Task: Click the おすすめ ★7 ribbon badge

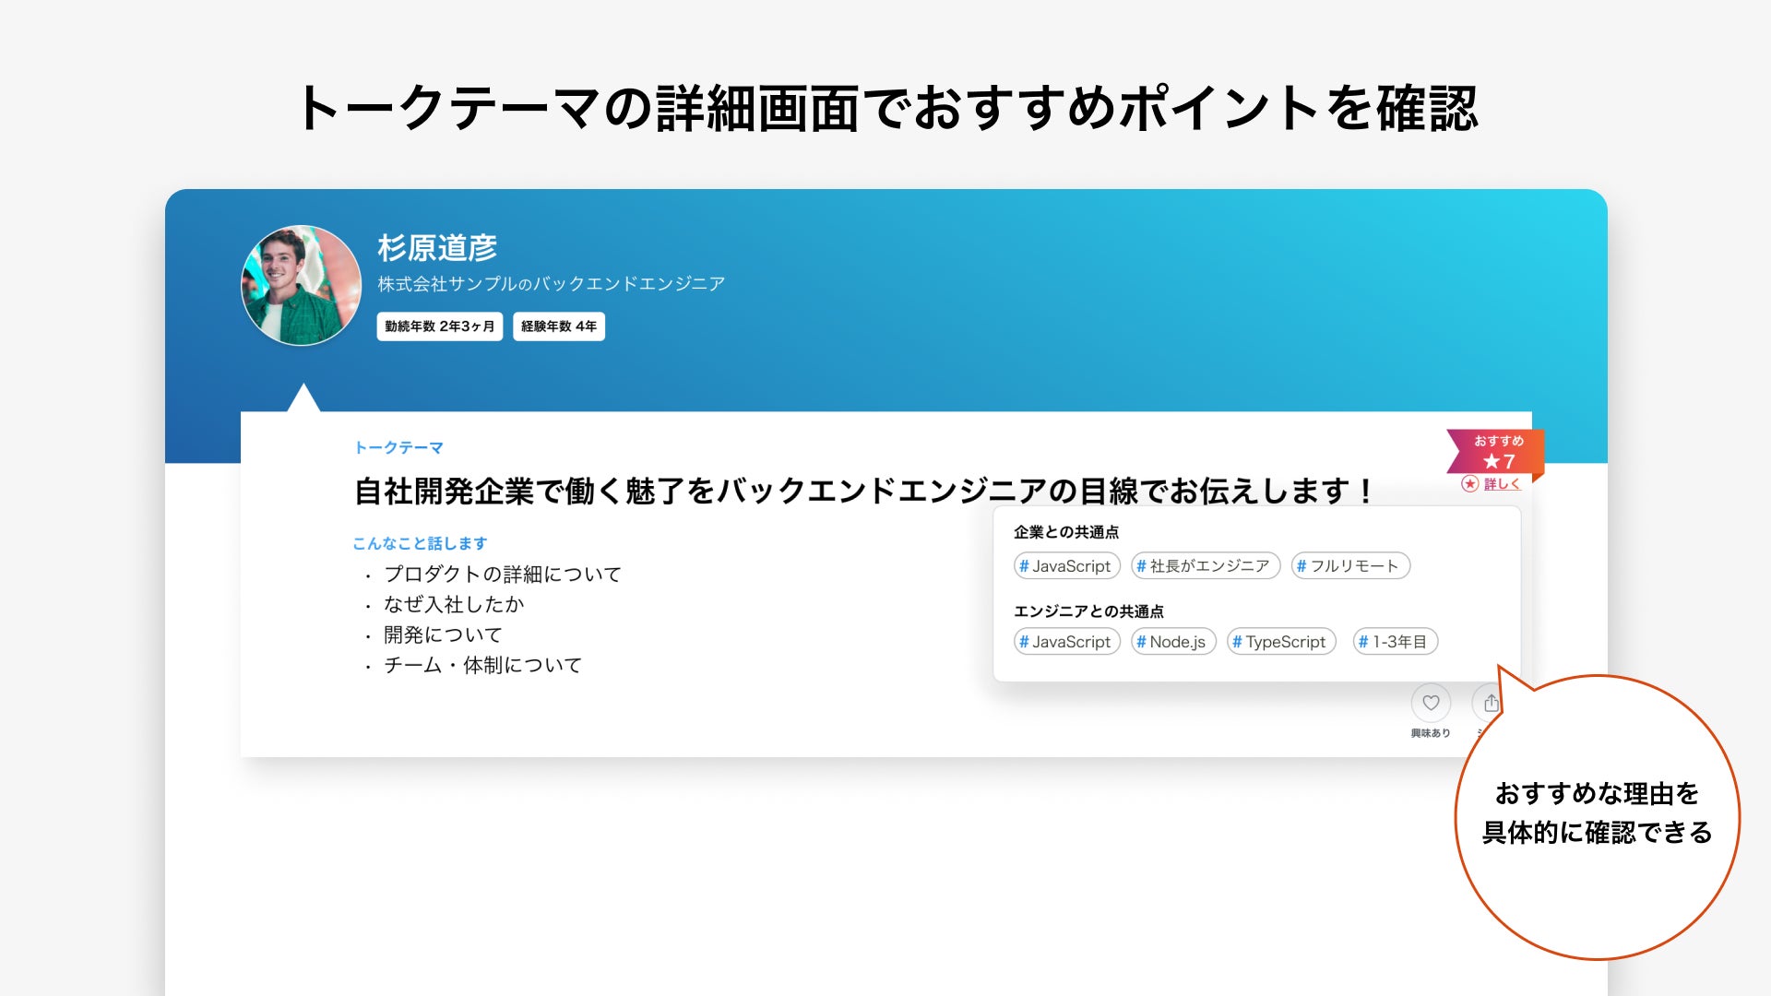Action: [1496, 452]
